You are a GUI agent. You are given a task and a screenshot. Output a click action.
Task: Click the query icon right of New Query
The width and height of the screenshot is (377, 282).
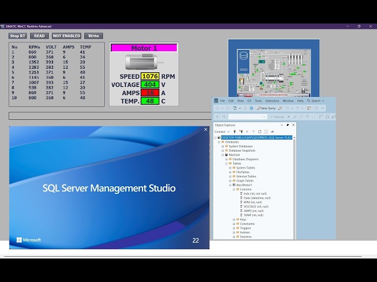coord(280,108)
